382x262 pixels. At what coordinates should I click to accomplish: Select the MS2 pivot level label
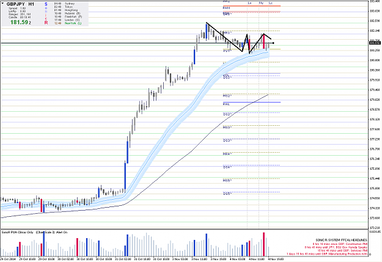(227, 96)
